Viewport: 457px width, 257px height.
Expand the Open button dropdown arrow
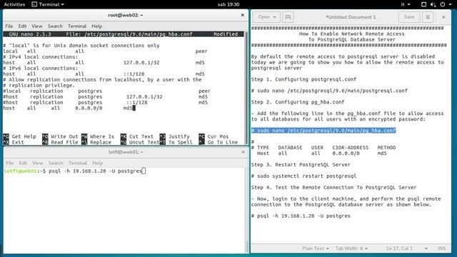pos(274,17)
